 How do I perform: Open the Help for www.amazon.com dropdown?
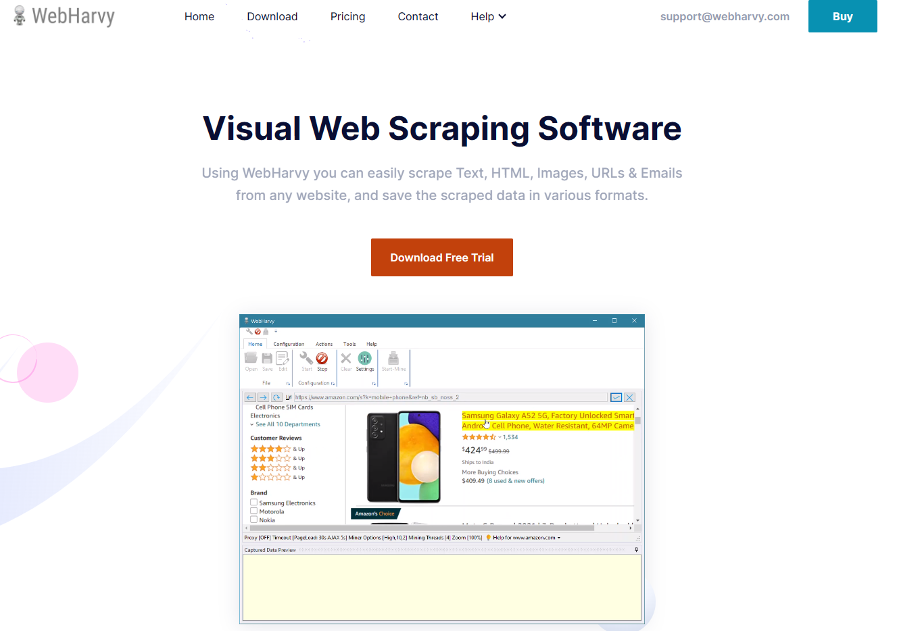(559, 538)
